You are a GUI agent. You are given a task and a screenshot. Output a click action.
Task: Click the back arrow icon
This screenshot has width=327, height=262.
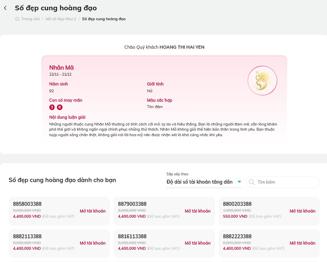[x=6, y=8]
